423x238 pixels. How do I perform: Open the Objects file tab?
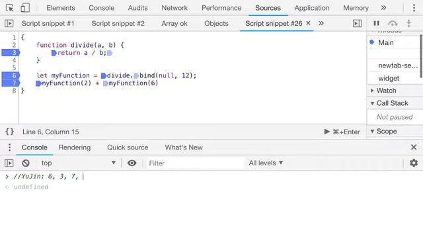tap(216, 24)
